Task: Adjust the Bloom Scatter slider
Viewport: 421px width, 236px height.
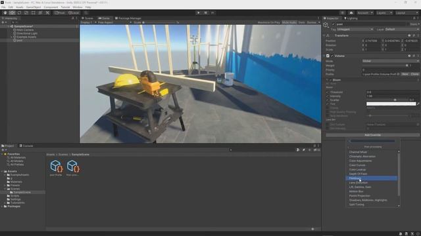Action: click(387, 100)
